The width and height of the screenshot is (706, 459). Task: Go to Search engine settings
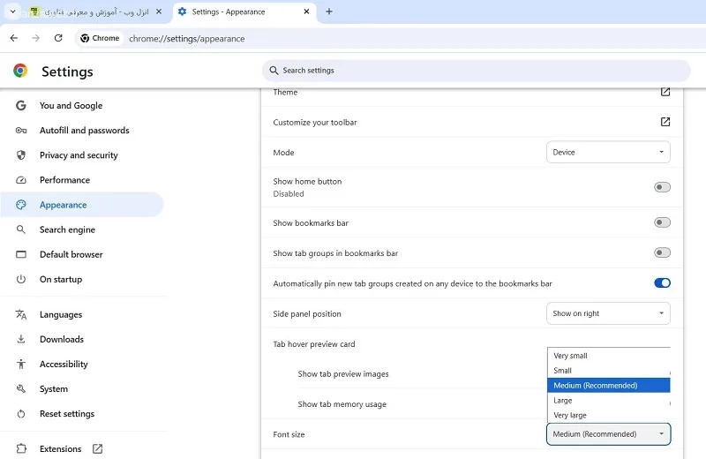pyautogui.click(x=67, y=229)
